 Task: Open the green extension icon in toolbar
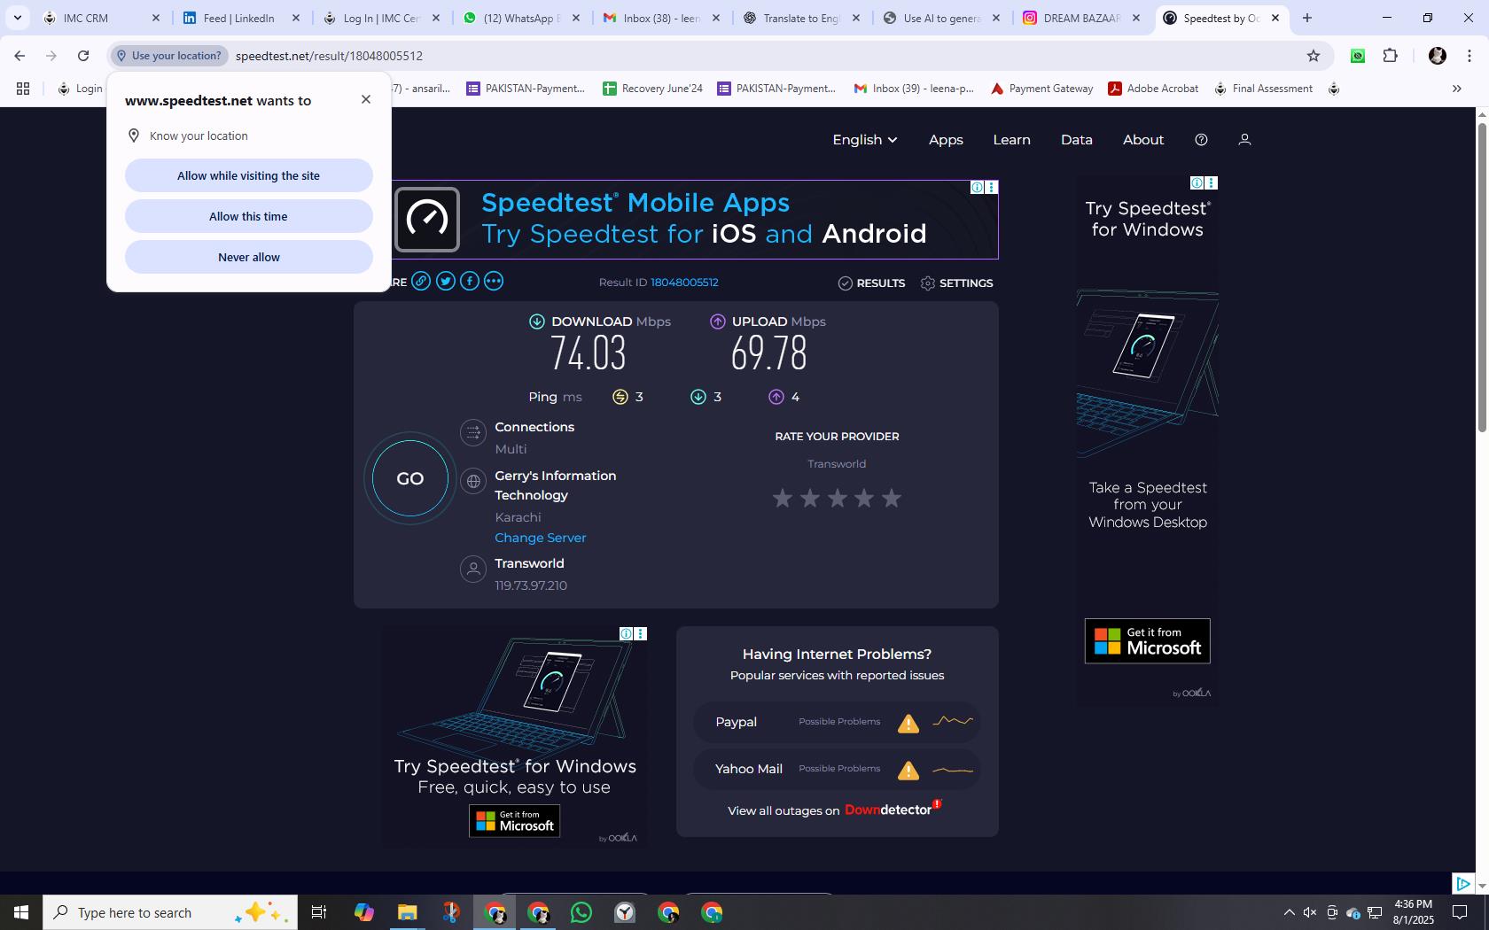(x=1358, y=56)
